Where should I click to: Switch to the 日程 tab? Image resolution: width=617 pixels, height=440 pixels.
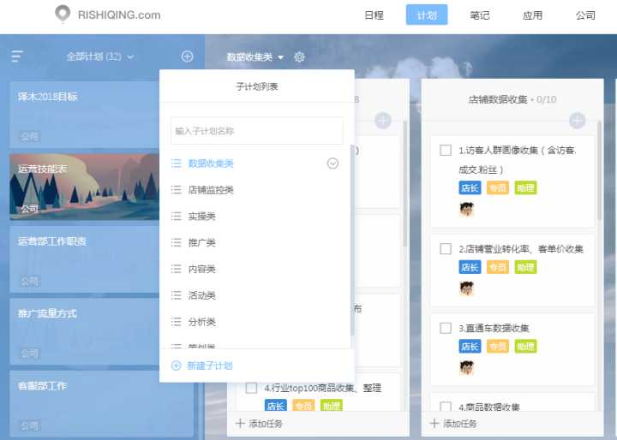[x=374, y=15]
